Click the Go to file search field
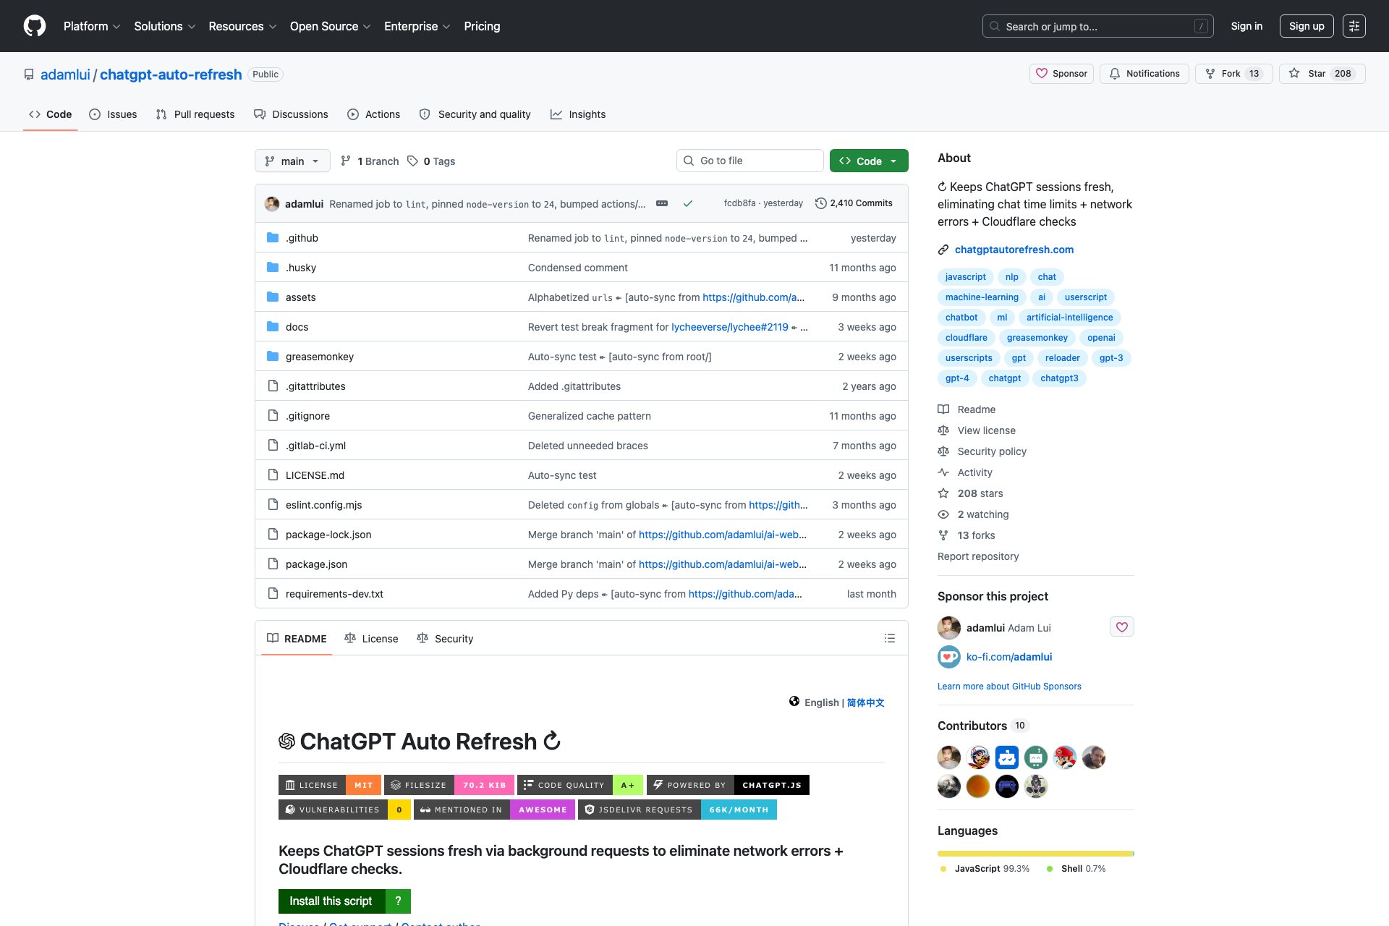This screenshot has height=926, width=1389. click(749, 160)
